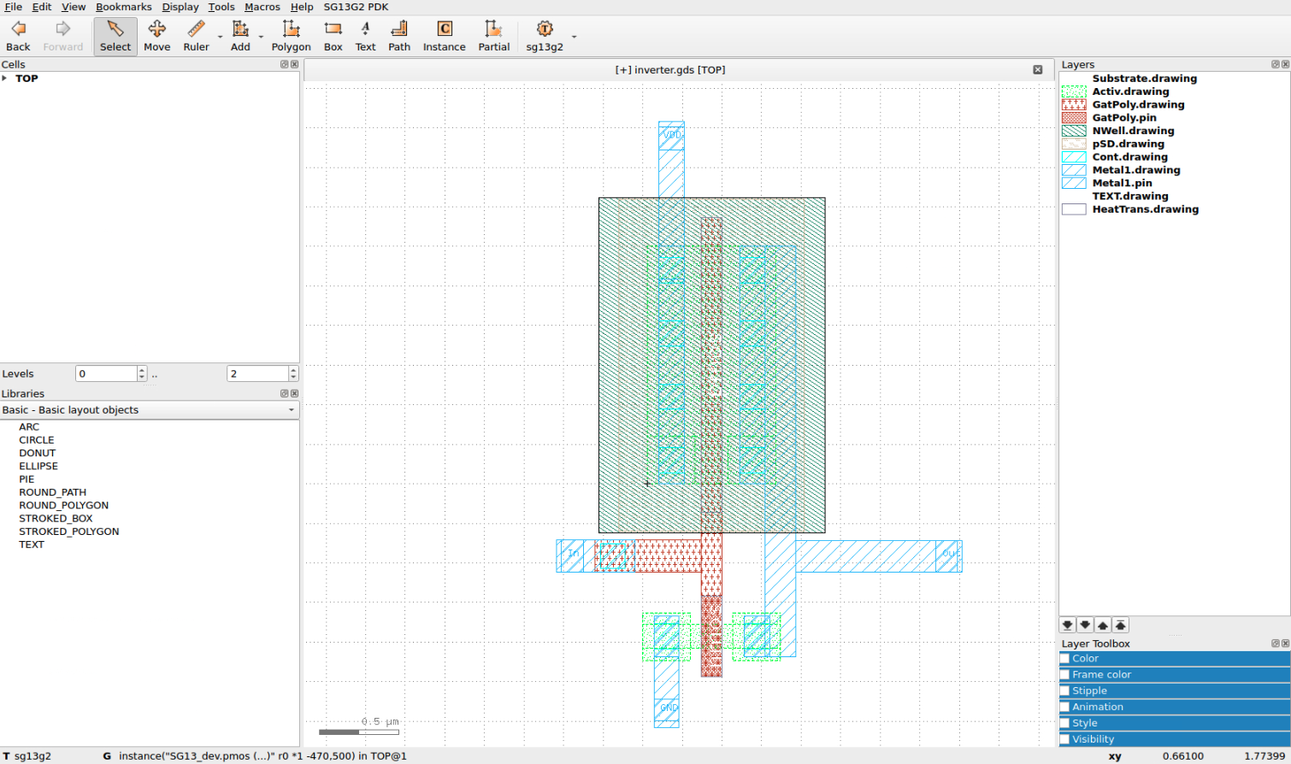Screen dimensions: 1291x764
Task: Select the Polygon drawing tool
Action: click(x=292, y=37)
